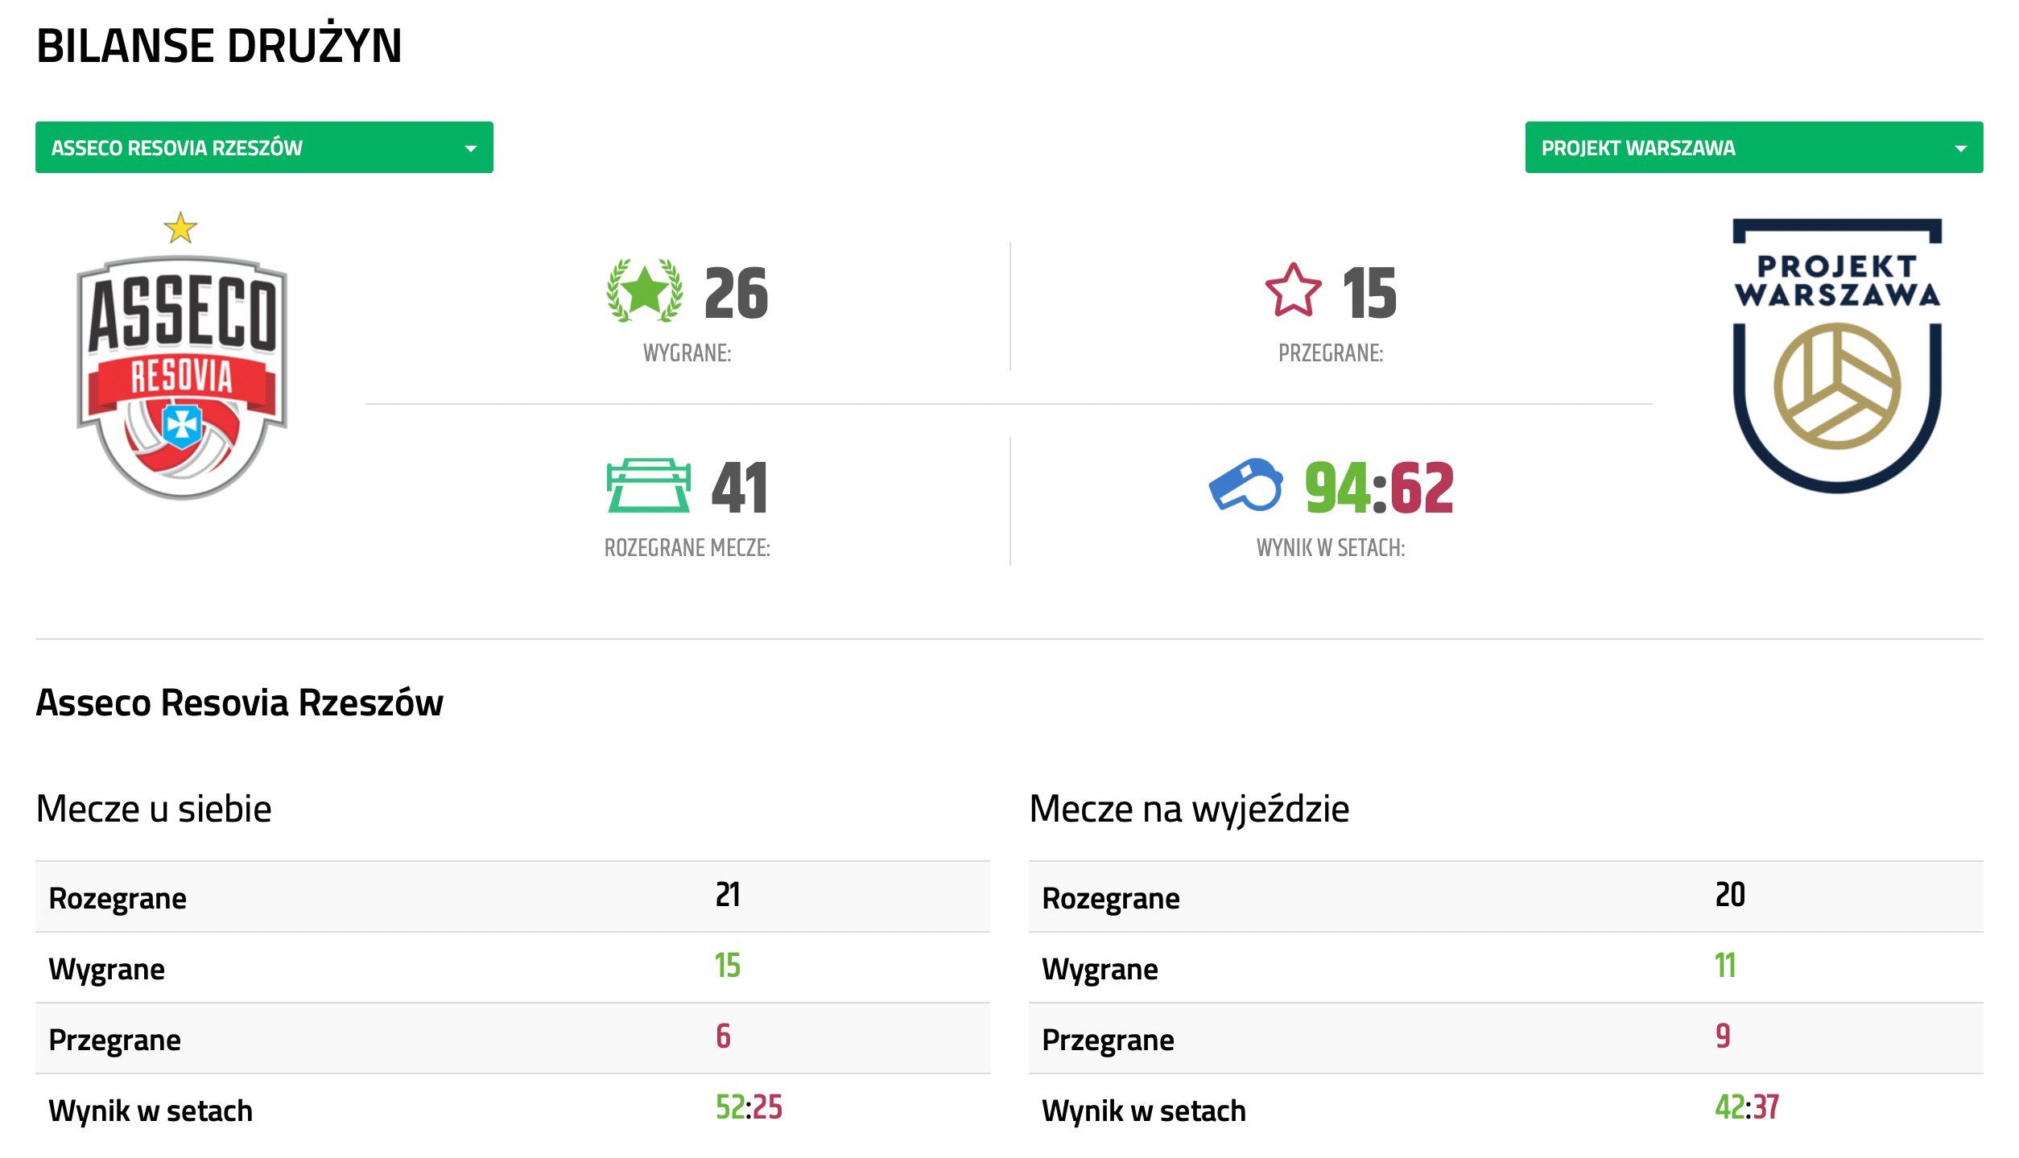Click the BILANSE DRUŻYN page title
The height and width of the screenshot is (1158, 2019).
click(x=219, y=46)
